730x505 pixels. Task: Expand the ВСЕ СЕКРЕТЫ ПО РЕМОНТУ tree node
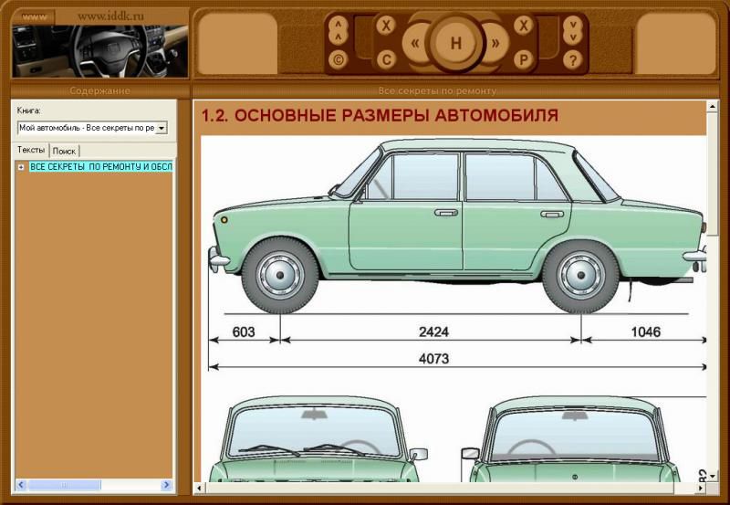[x=21, y=167]
